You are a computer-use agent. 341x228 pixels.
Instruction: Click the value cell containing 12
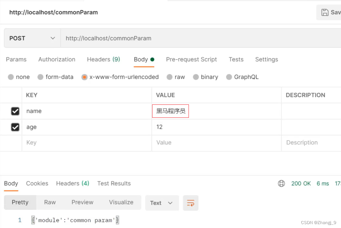coord(216,127)
